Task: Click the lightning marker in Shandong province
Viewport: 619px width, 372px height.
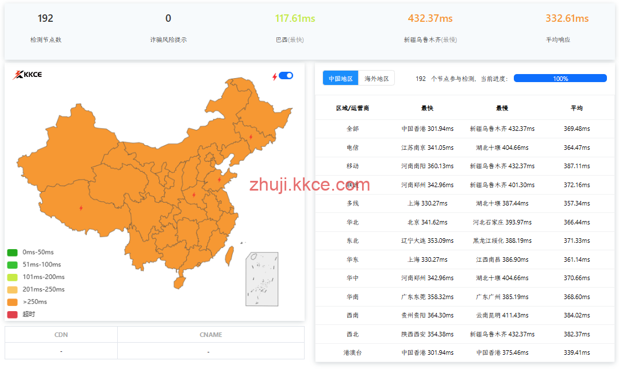Action: (x=219, y=180)
